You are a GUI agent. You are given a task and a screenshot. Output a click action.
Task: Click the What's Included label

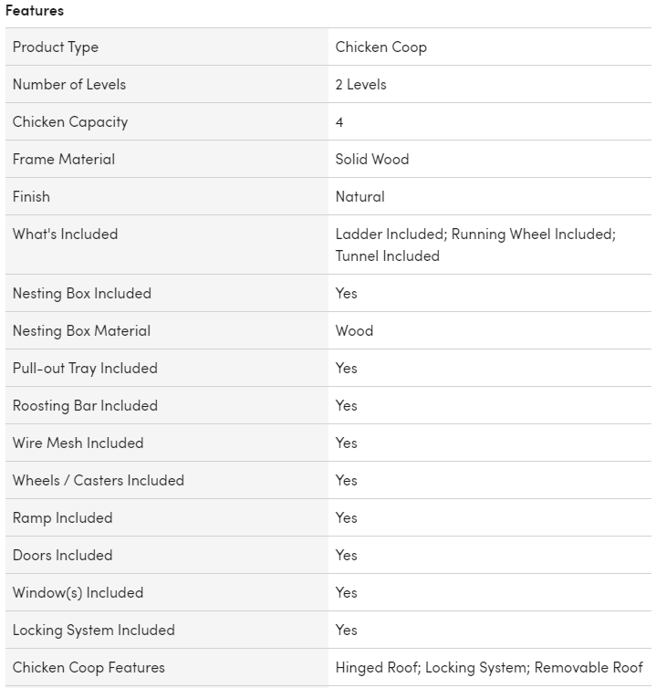point(65,234)
